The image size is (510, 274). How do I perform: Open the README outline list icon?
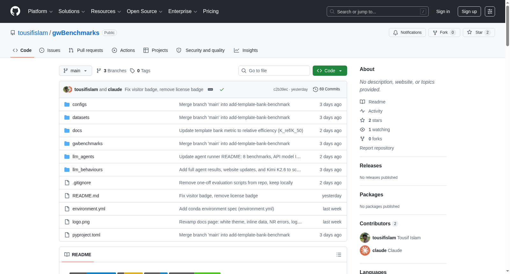(x=339, y=255)
